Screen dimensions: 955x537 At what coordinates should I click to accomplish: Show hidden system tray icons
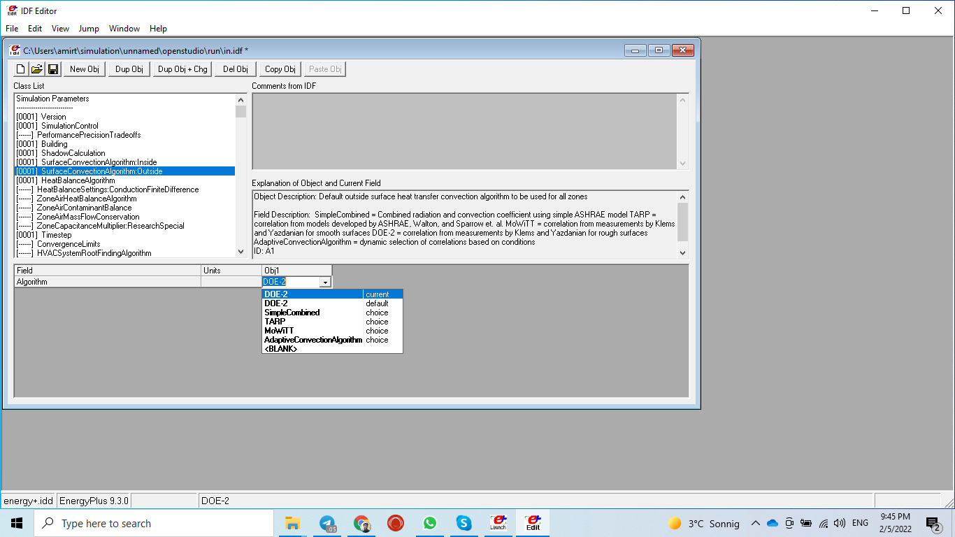click(756, 523)
